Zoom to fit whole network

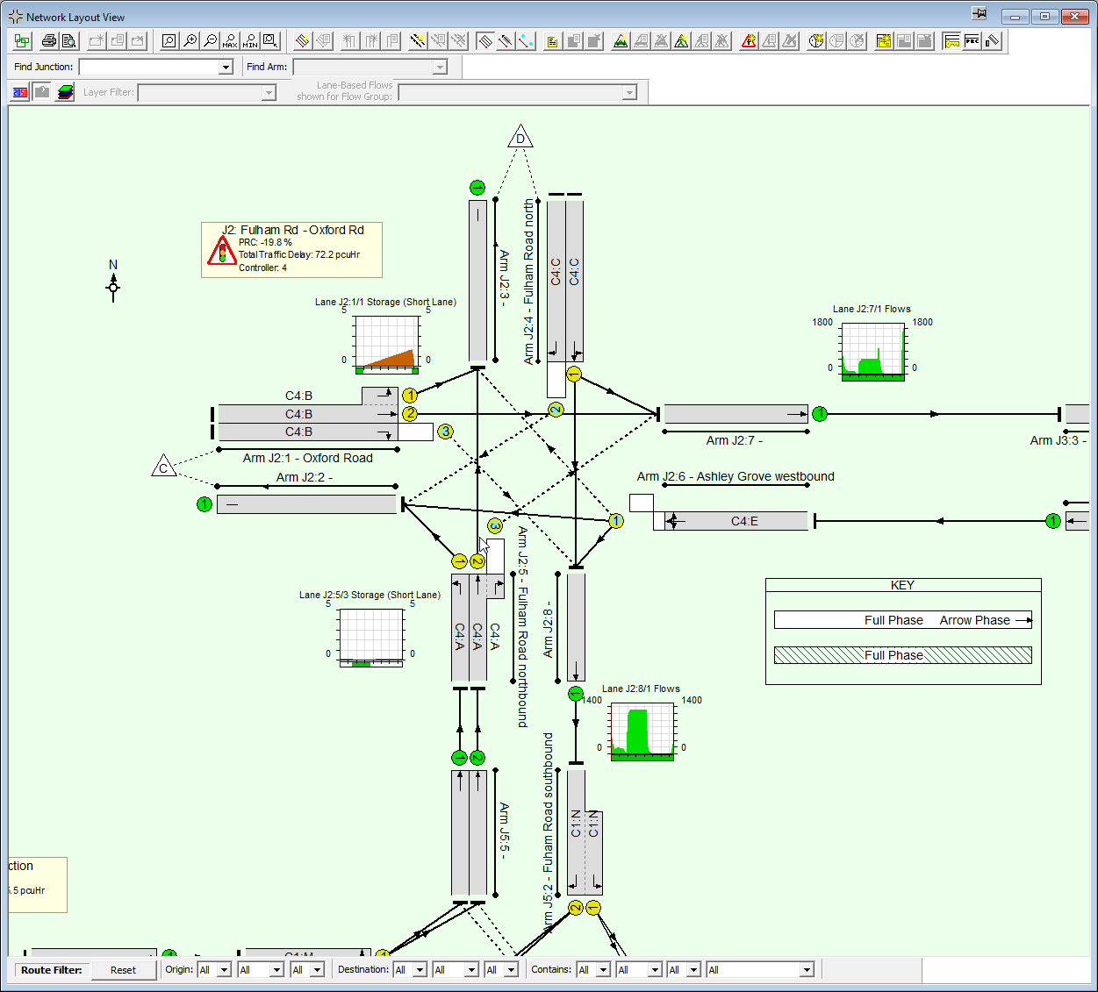point(169,40)
